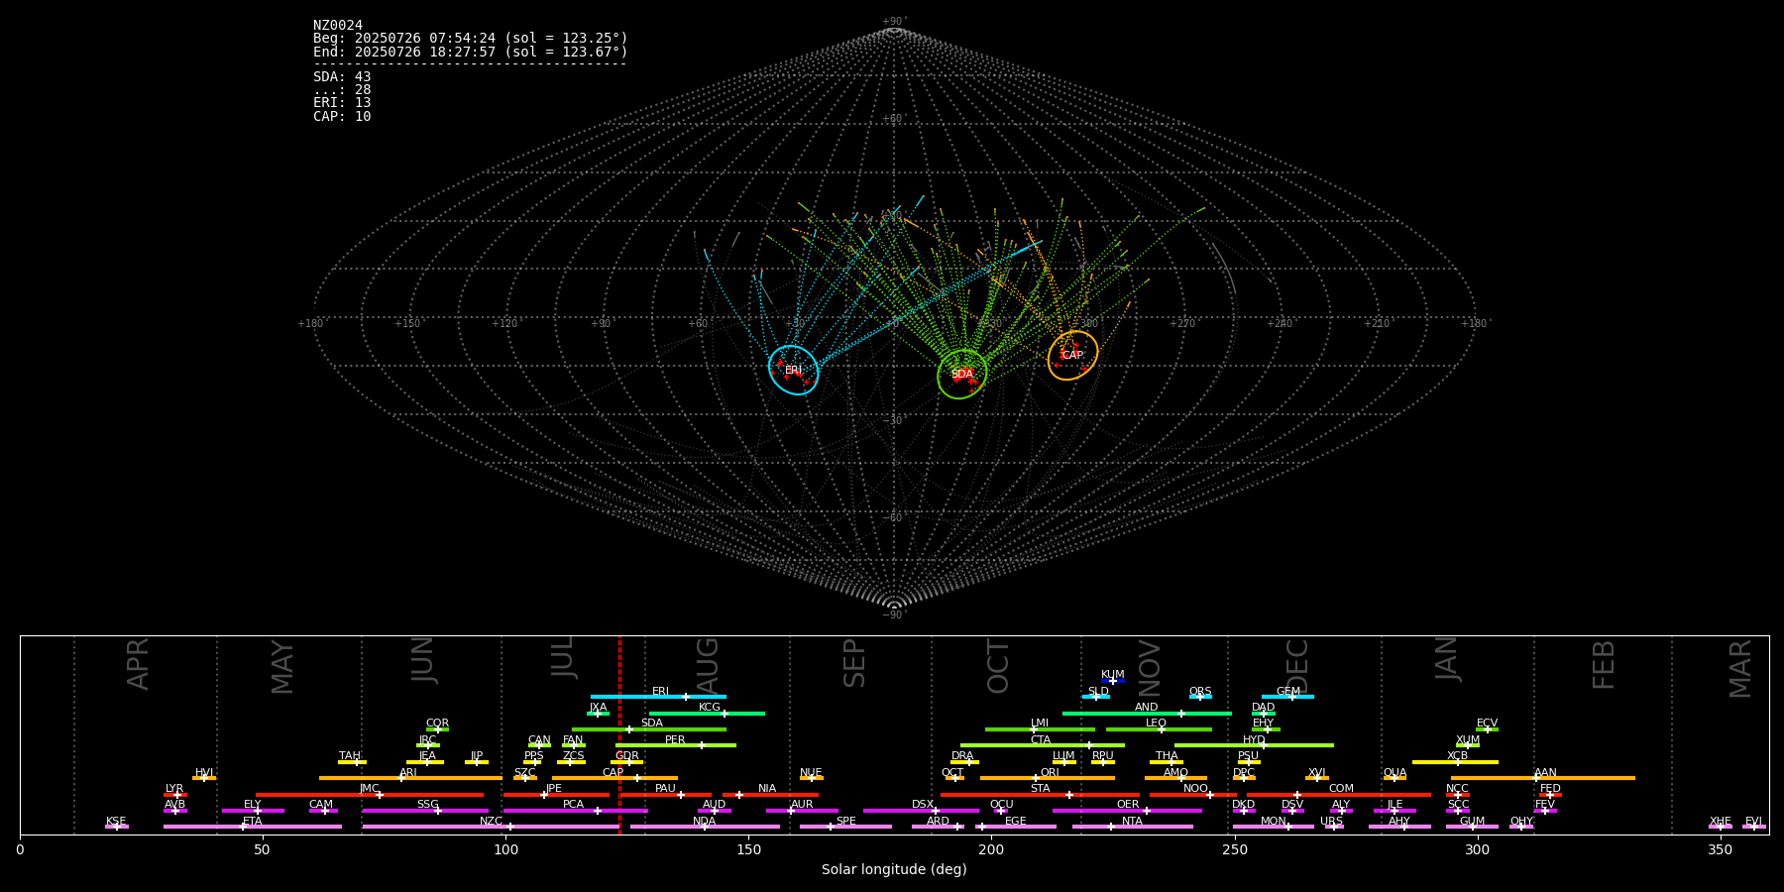Click the AUR shower label in timeline
1784x892 pixels.
coord(802,805)
